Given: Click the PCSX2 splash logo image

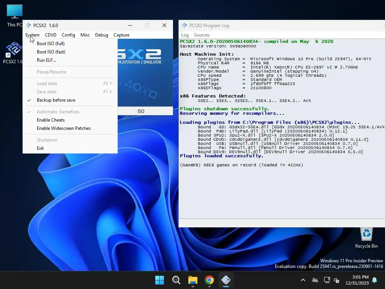Looking at the screenshot, I should 145,73.
